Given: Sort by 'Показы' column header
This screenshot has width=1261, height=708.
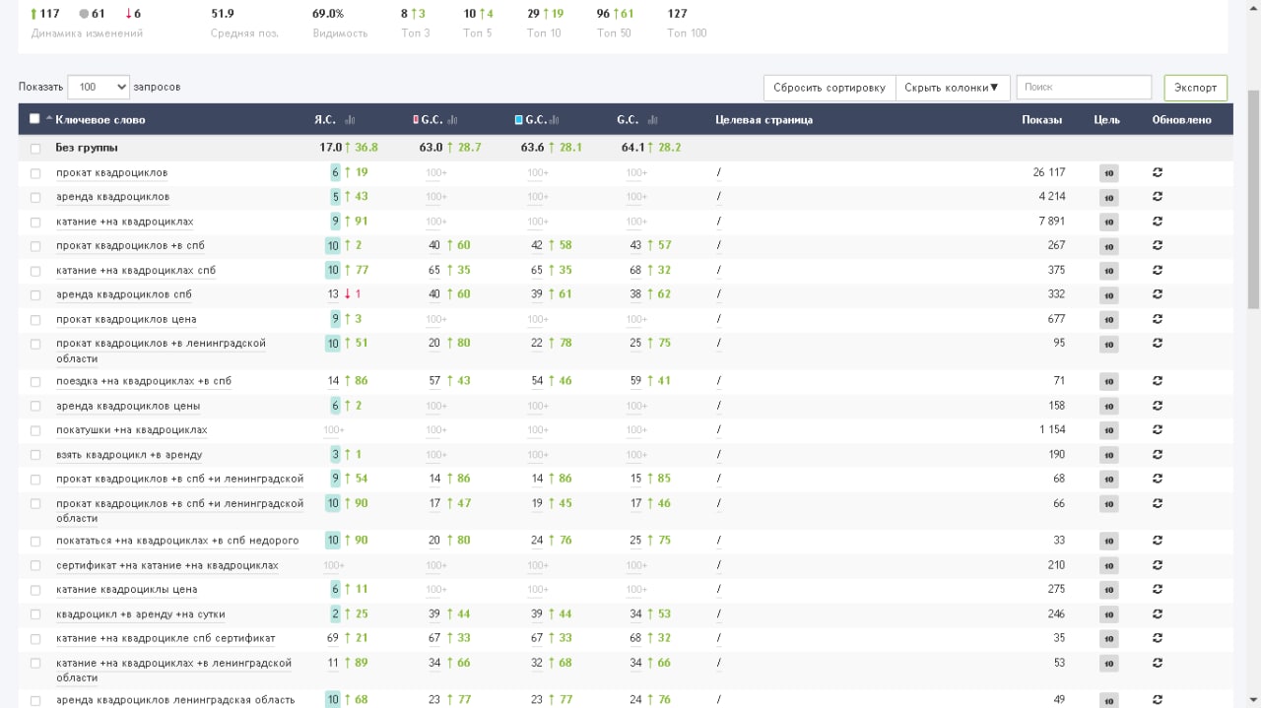Looking at the screenshot, I should click(x=1041, y=120).
